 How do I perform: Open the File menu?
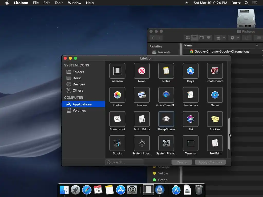tap(36, 3)
